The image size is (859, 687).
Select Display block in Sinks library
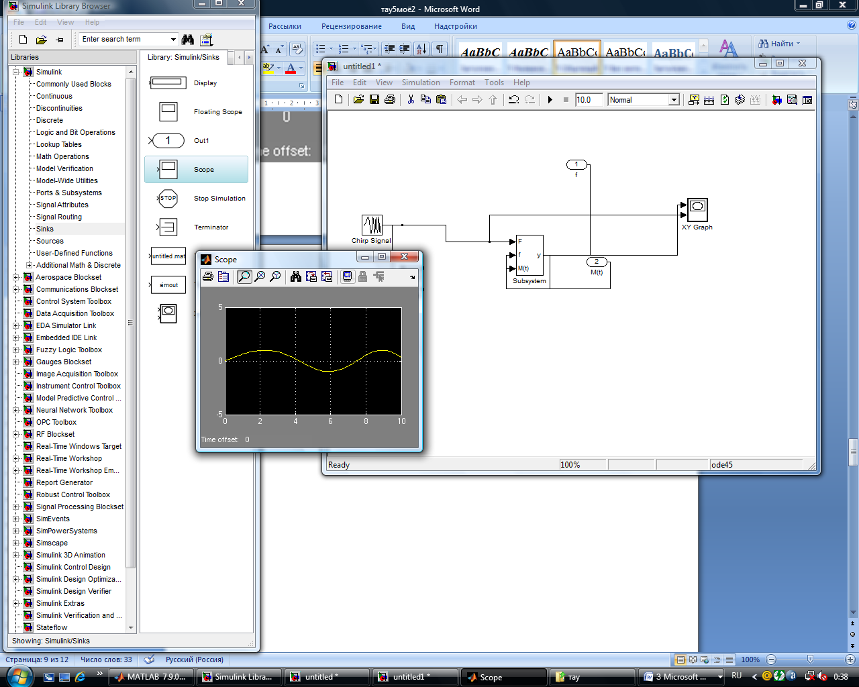tap(196, 83)
